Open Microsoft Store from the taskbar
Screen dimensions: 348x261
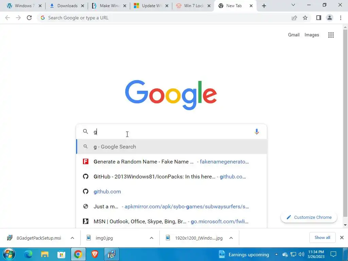61,254
